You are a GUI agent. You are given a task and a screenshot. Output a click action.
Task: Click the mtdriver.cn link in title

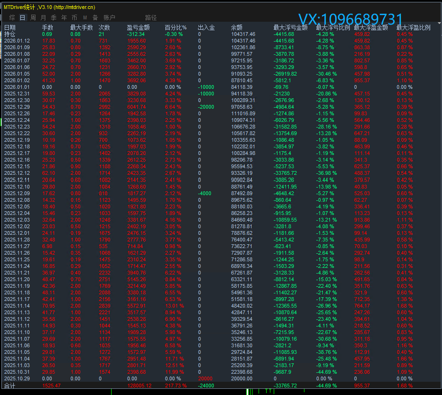pos(73,7)
